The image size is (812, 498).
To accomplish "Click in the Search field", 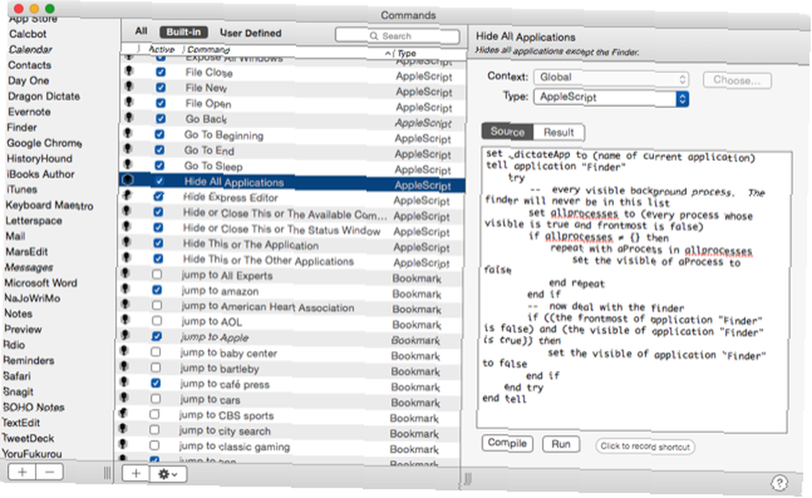I will (x=397, y=36).
